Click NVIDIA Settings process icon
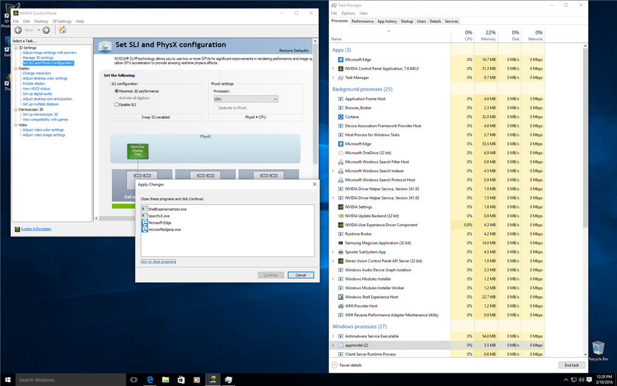The width and height of the screenshot is (617, 386). 341,207
